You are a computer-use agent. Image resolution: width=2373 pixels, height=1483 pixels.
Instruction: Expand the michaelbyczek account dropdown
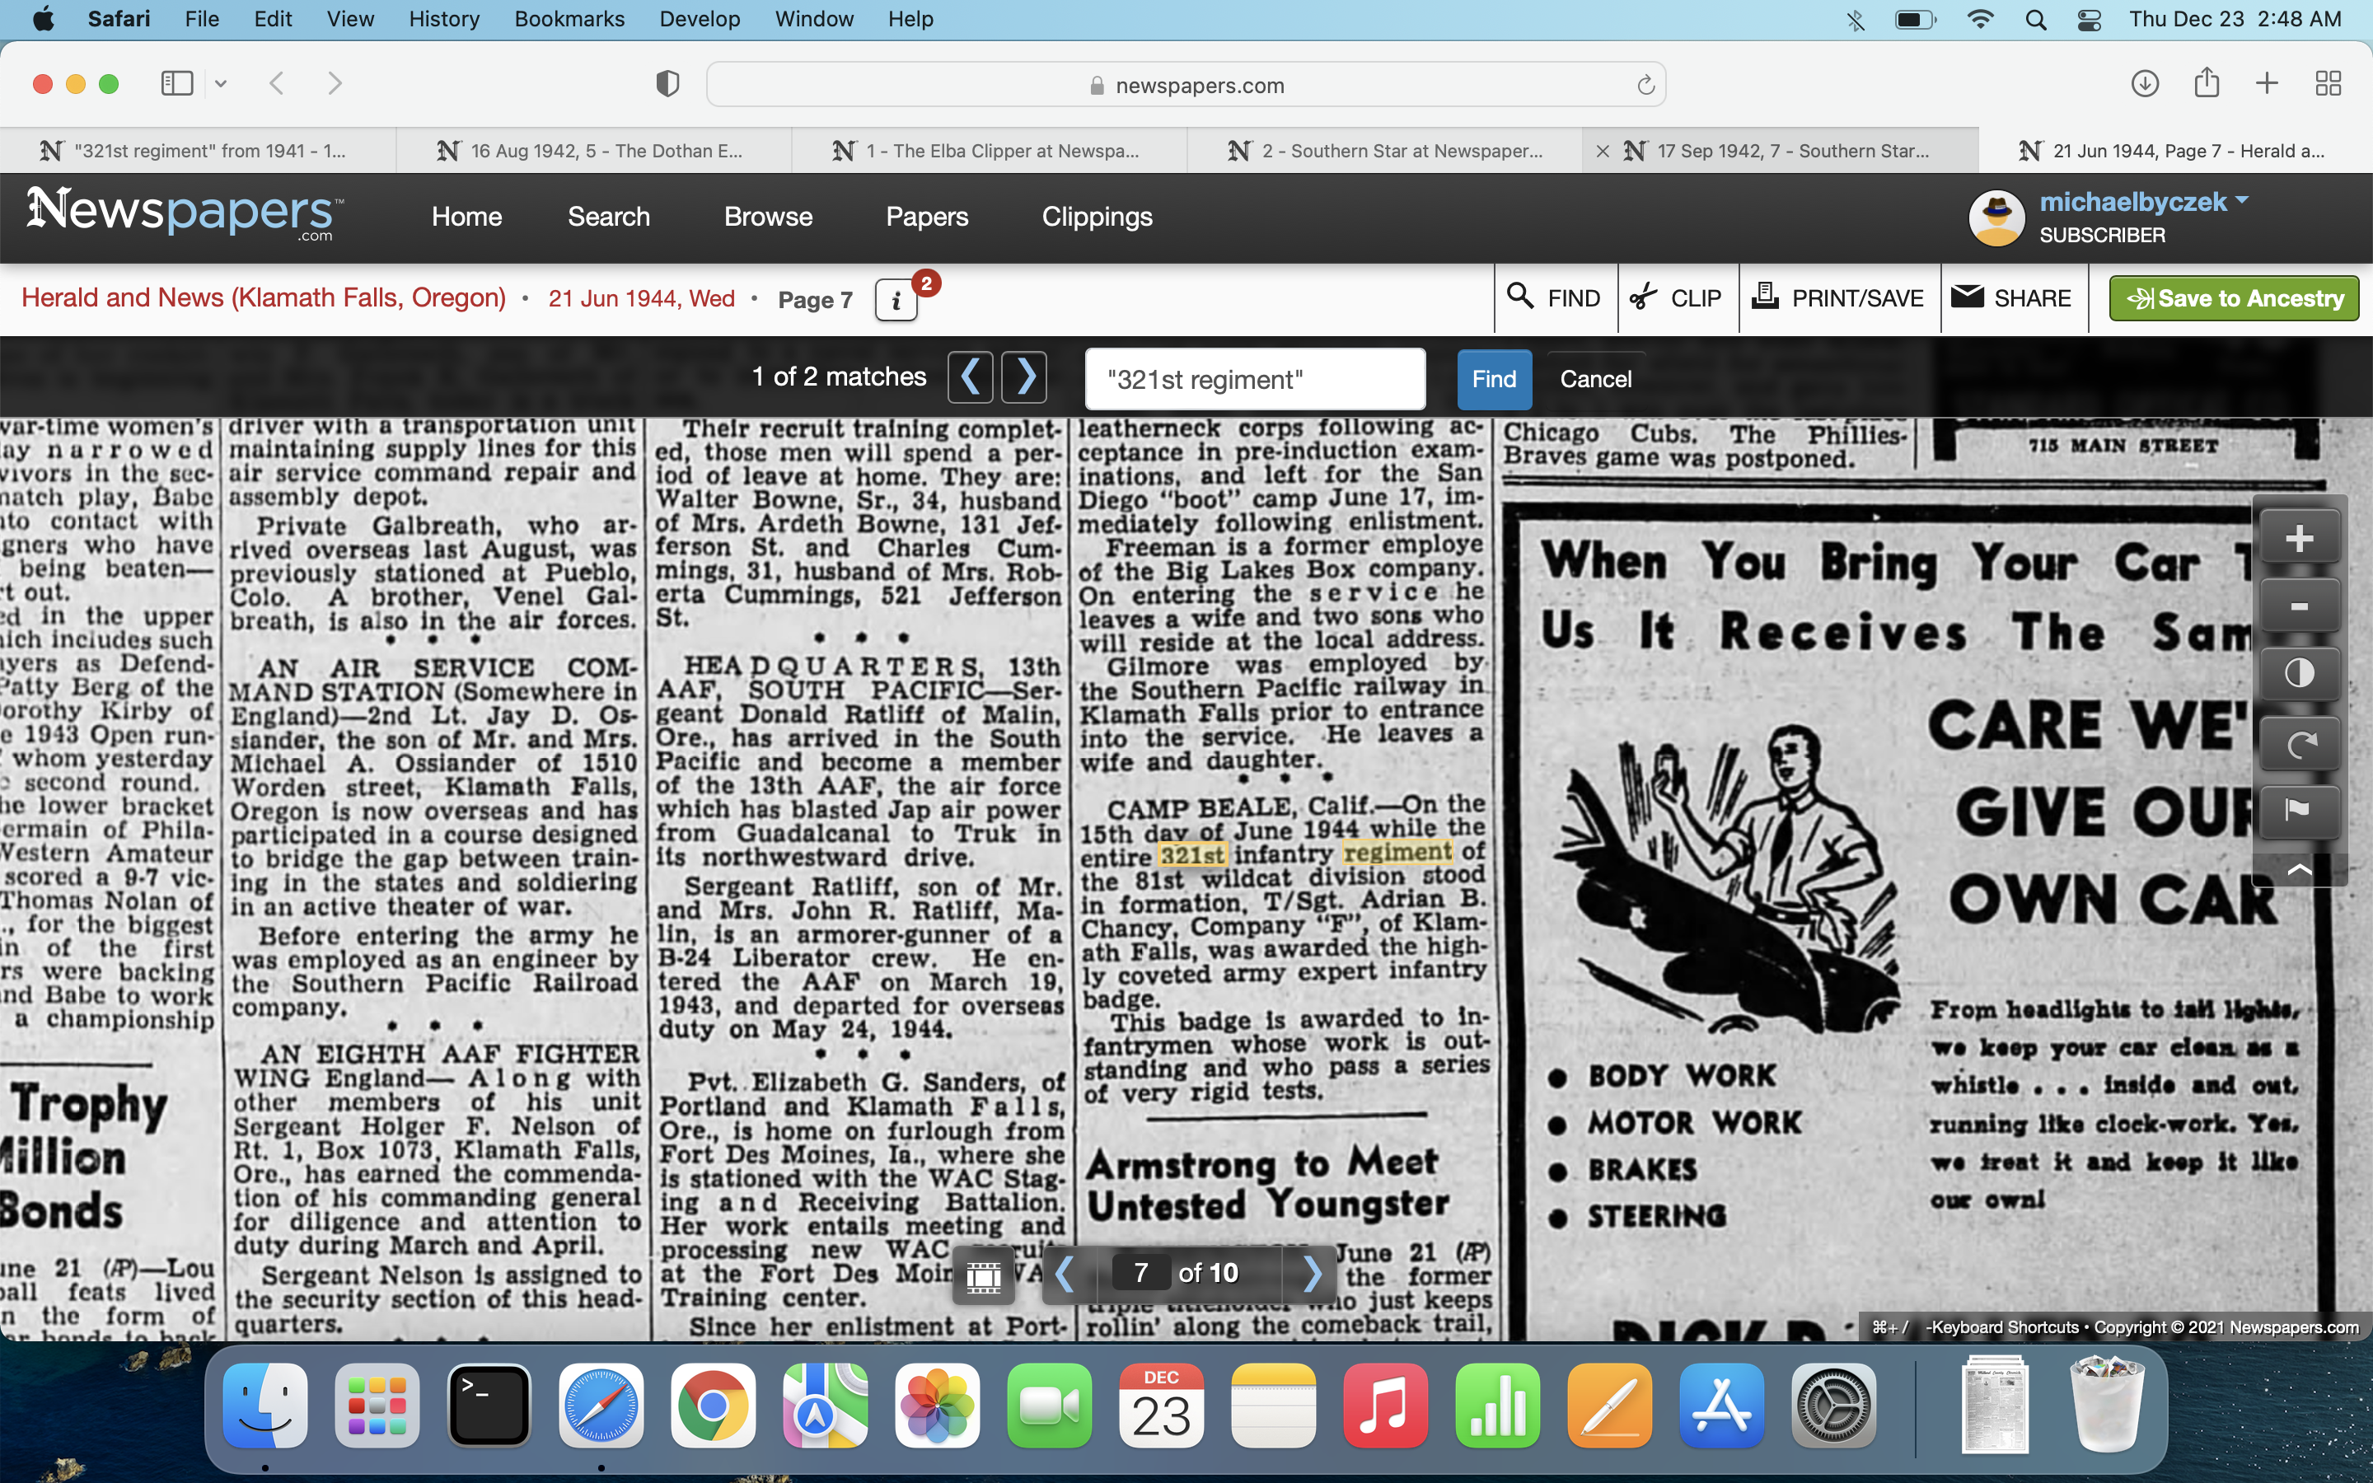pyautogui.click(x=2242, y=201)
